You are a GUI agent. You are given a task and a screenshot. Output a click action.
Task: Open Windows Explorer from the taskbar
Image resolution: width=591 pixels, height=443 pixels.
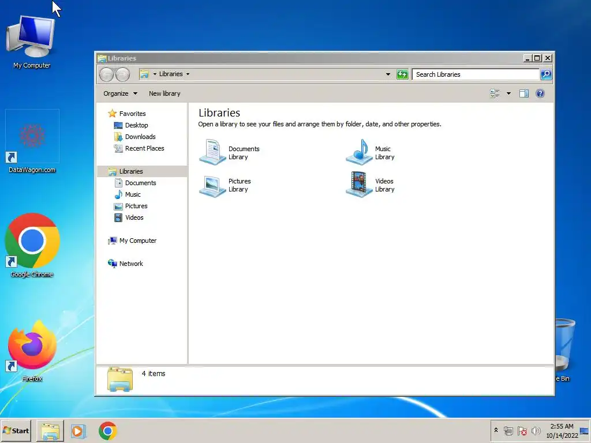50,431
